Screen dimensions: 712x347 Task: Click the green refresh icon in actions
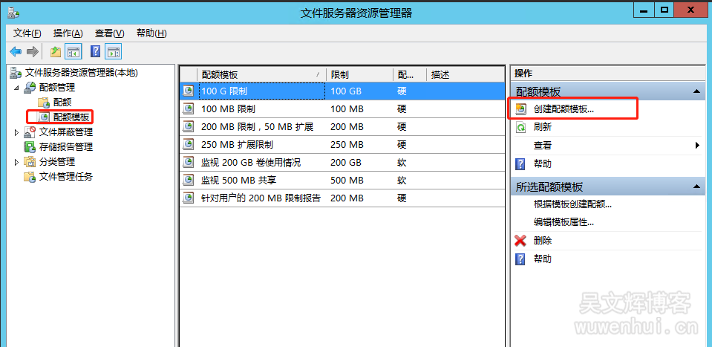520,127
